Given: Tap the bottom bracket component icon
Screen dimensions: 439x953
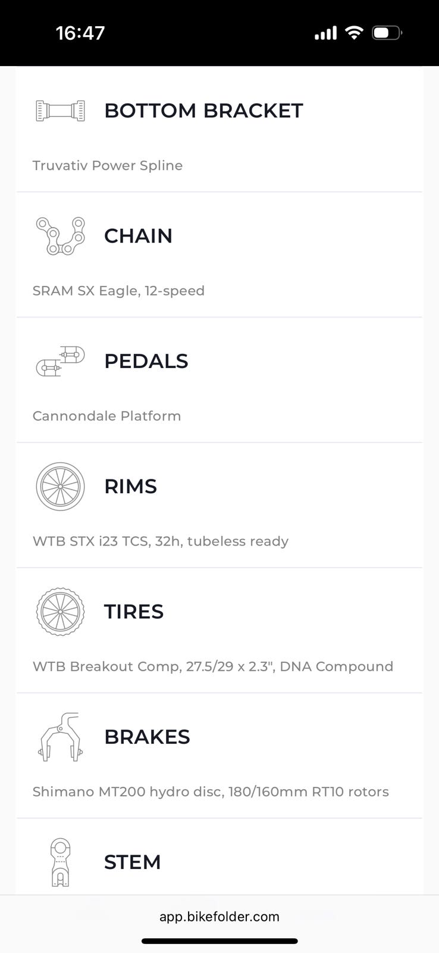Looking at the screenshot, I should coord(60,111).
